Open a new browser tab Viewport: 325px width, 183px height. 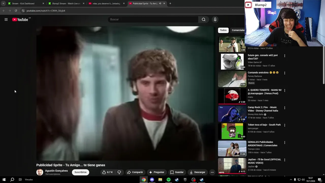[x=170, y=4]
